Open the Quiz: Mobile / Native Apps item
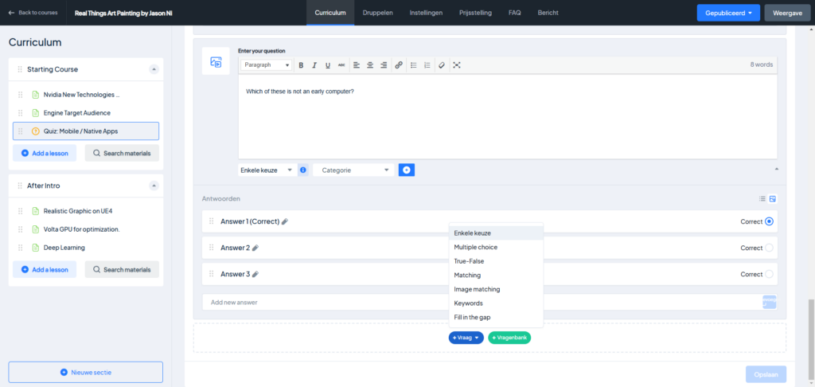The image size is (815, 387). coord(86,131)
